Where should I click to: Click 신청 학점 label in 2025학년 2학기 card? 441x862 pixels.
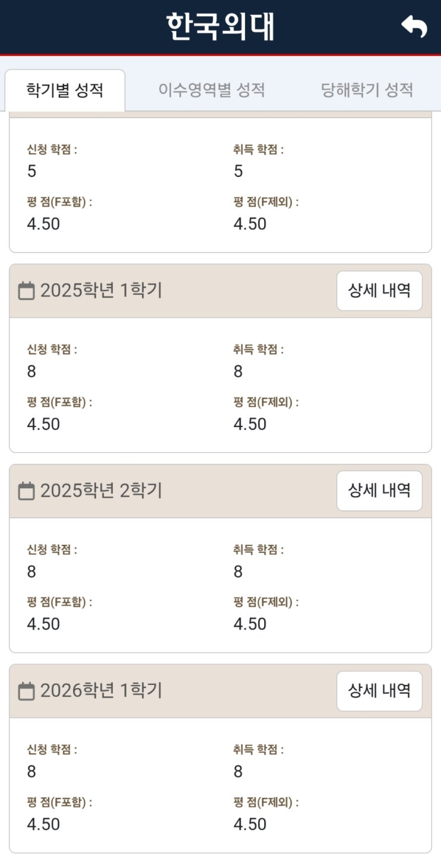point(52,550)
